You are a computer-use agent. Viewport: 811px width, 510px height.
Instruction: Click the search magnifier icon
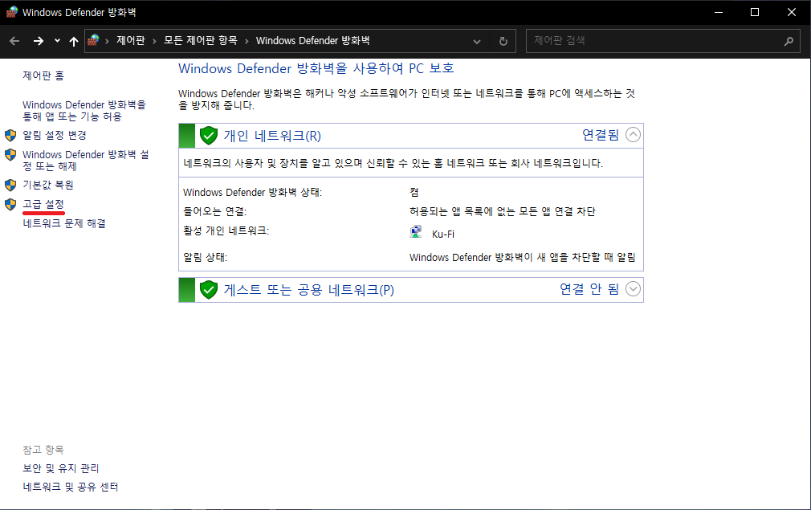[x=789, y=41]
